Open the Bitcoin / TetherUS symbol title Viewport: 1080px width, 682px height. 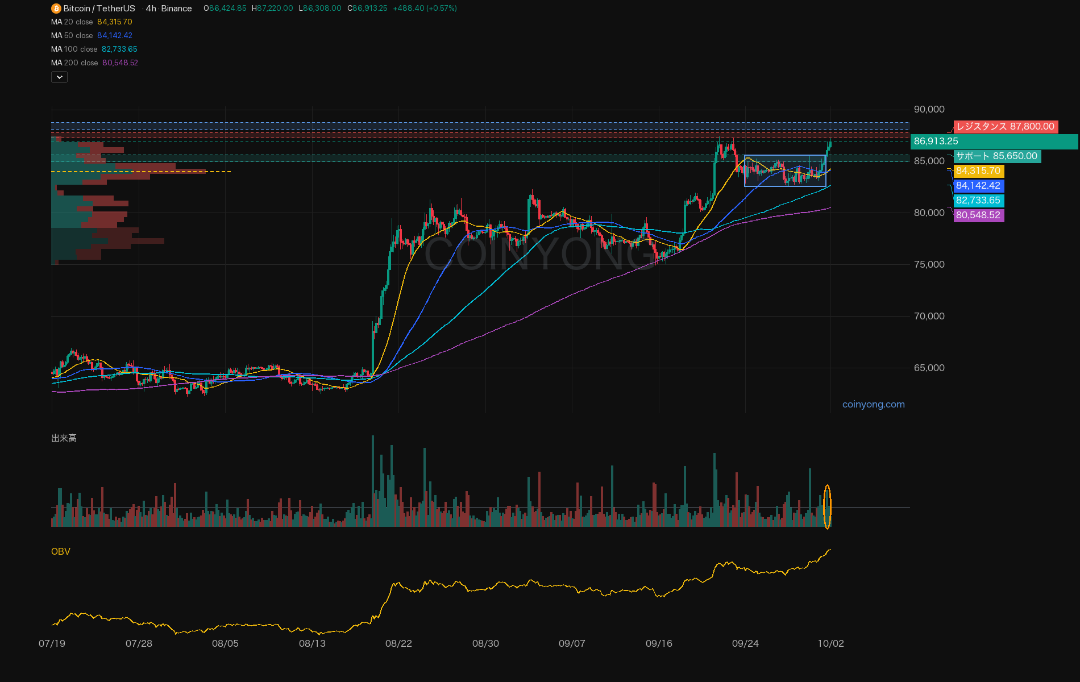point(99,9)
